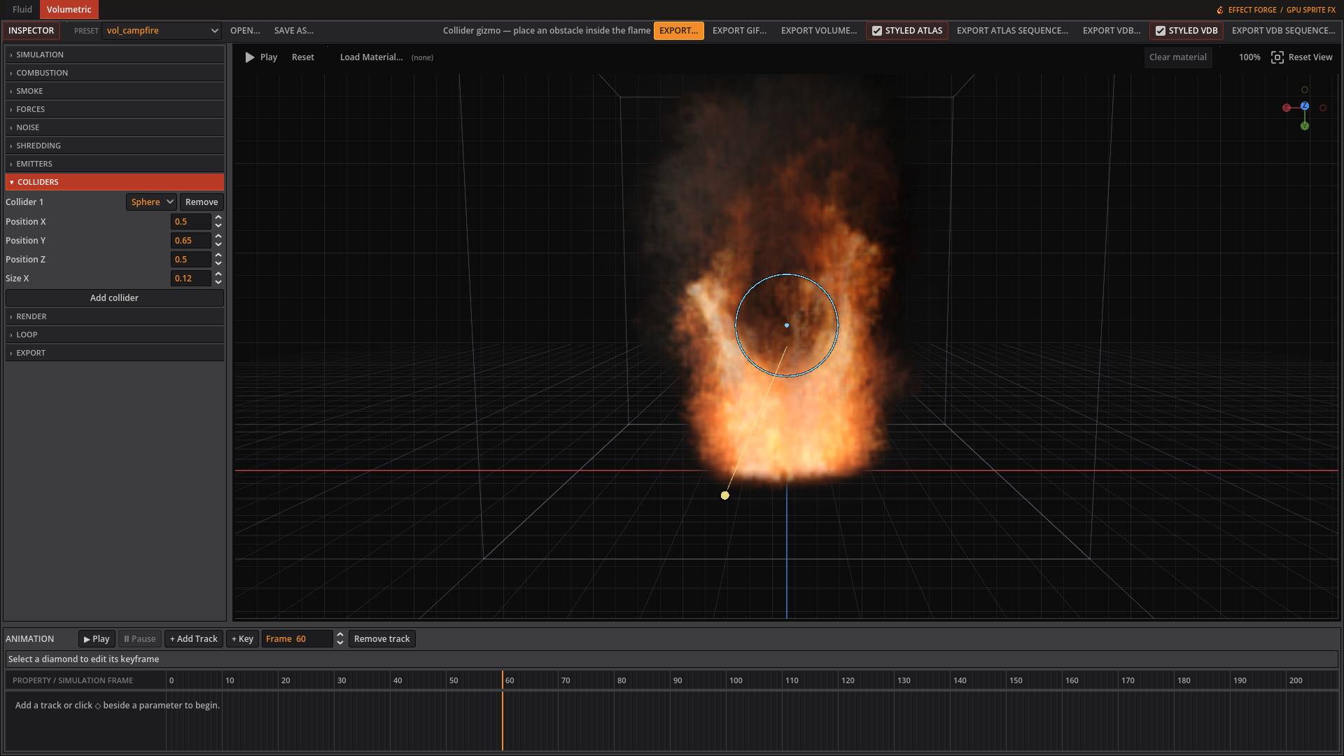Click the green Y axis gizmo handle
The image size is (1344, 756).
1305,126
